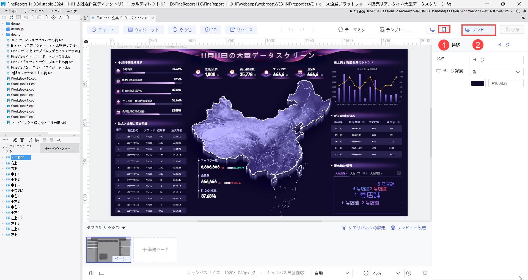The height and width of the screenshot is (280, 528).
Task: Click the ウィジェット button
Action: click(x=143, y=30)
